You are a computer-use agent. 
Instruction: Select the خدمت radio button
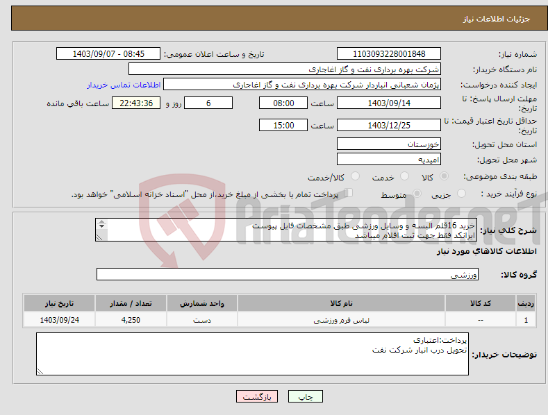pos(404,176)
